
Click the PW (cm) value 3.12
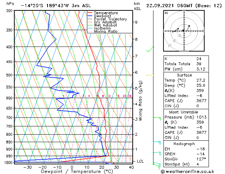coord(201,69)
